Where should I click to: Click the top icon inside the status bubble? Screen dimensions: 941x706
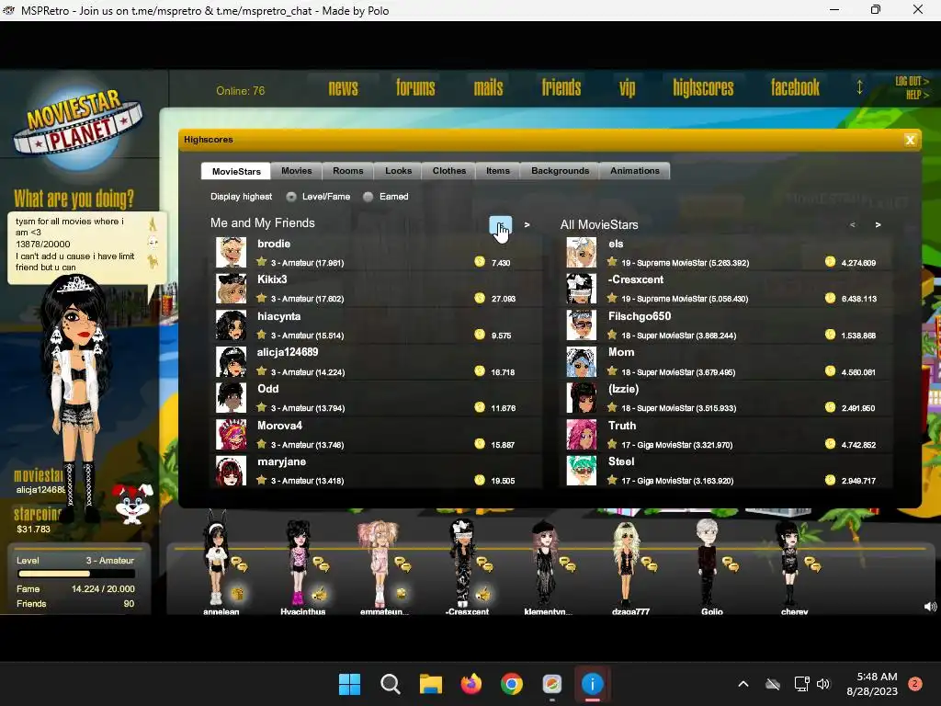point(153,224)
